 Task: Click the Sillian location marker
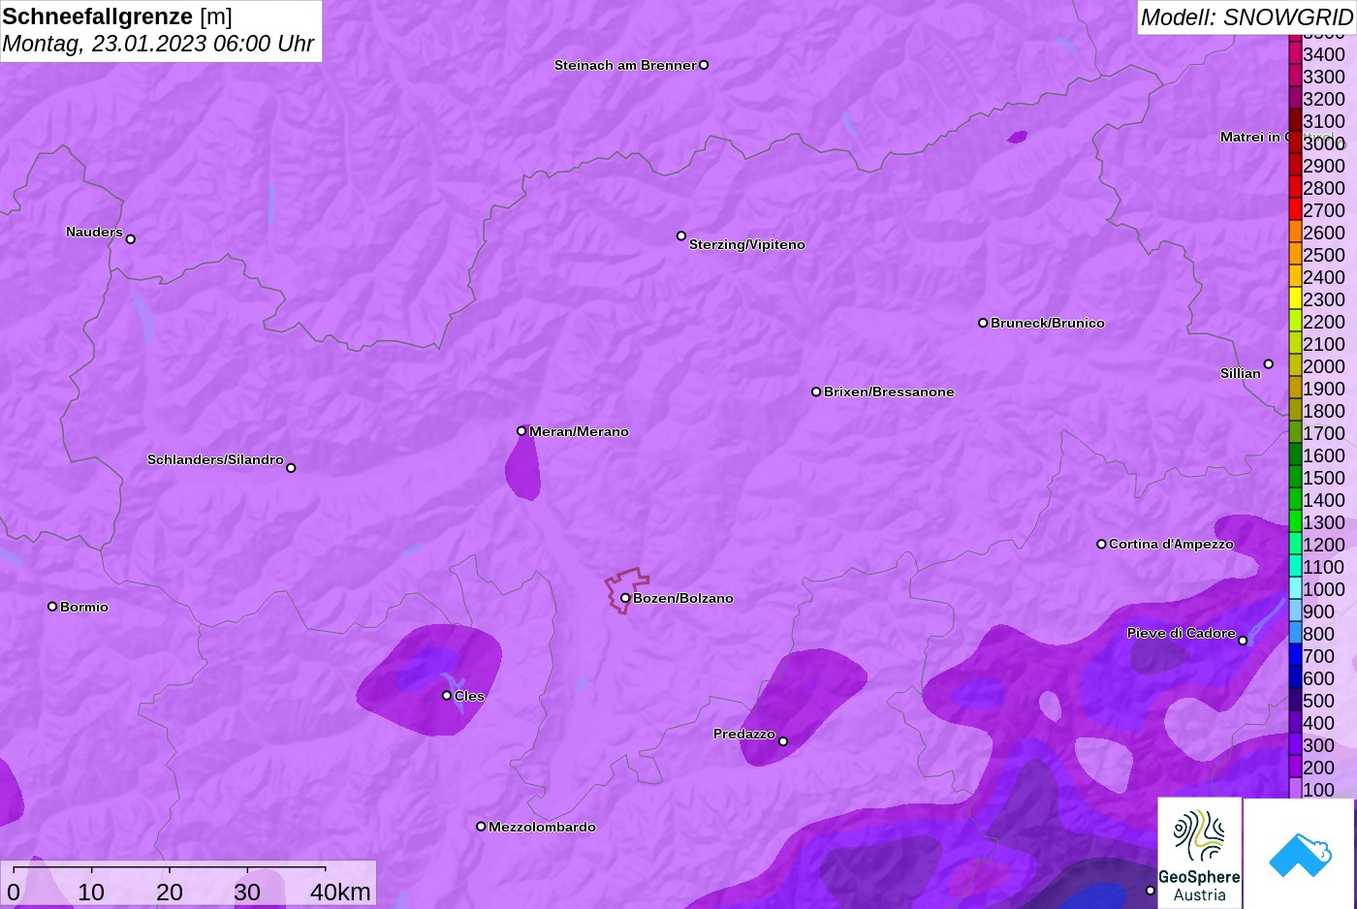(x=1269, y=364)
